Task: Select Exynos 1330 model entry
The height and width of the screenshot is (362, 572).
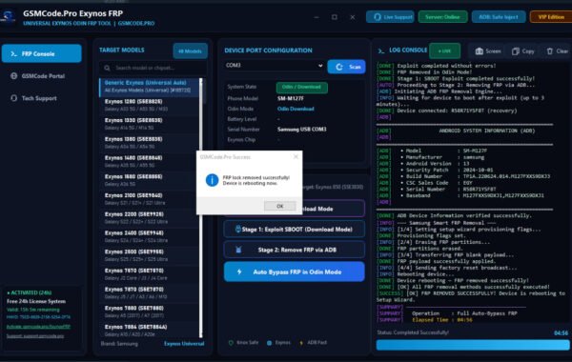Action: pos(149,124)
